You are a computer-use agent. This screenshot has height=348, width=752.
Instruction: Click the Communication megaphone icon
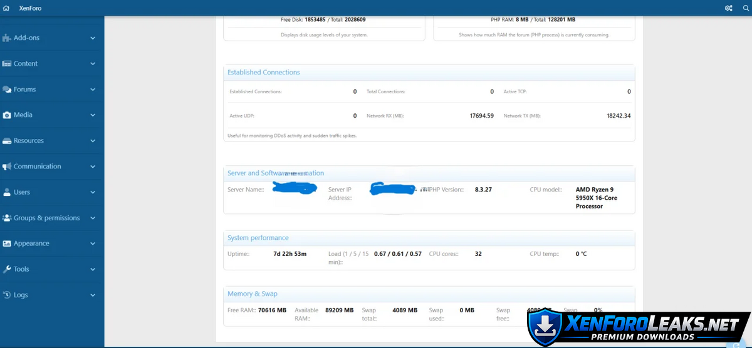click(7, 166)
